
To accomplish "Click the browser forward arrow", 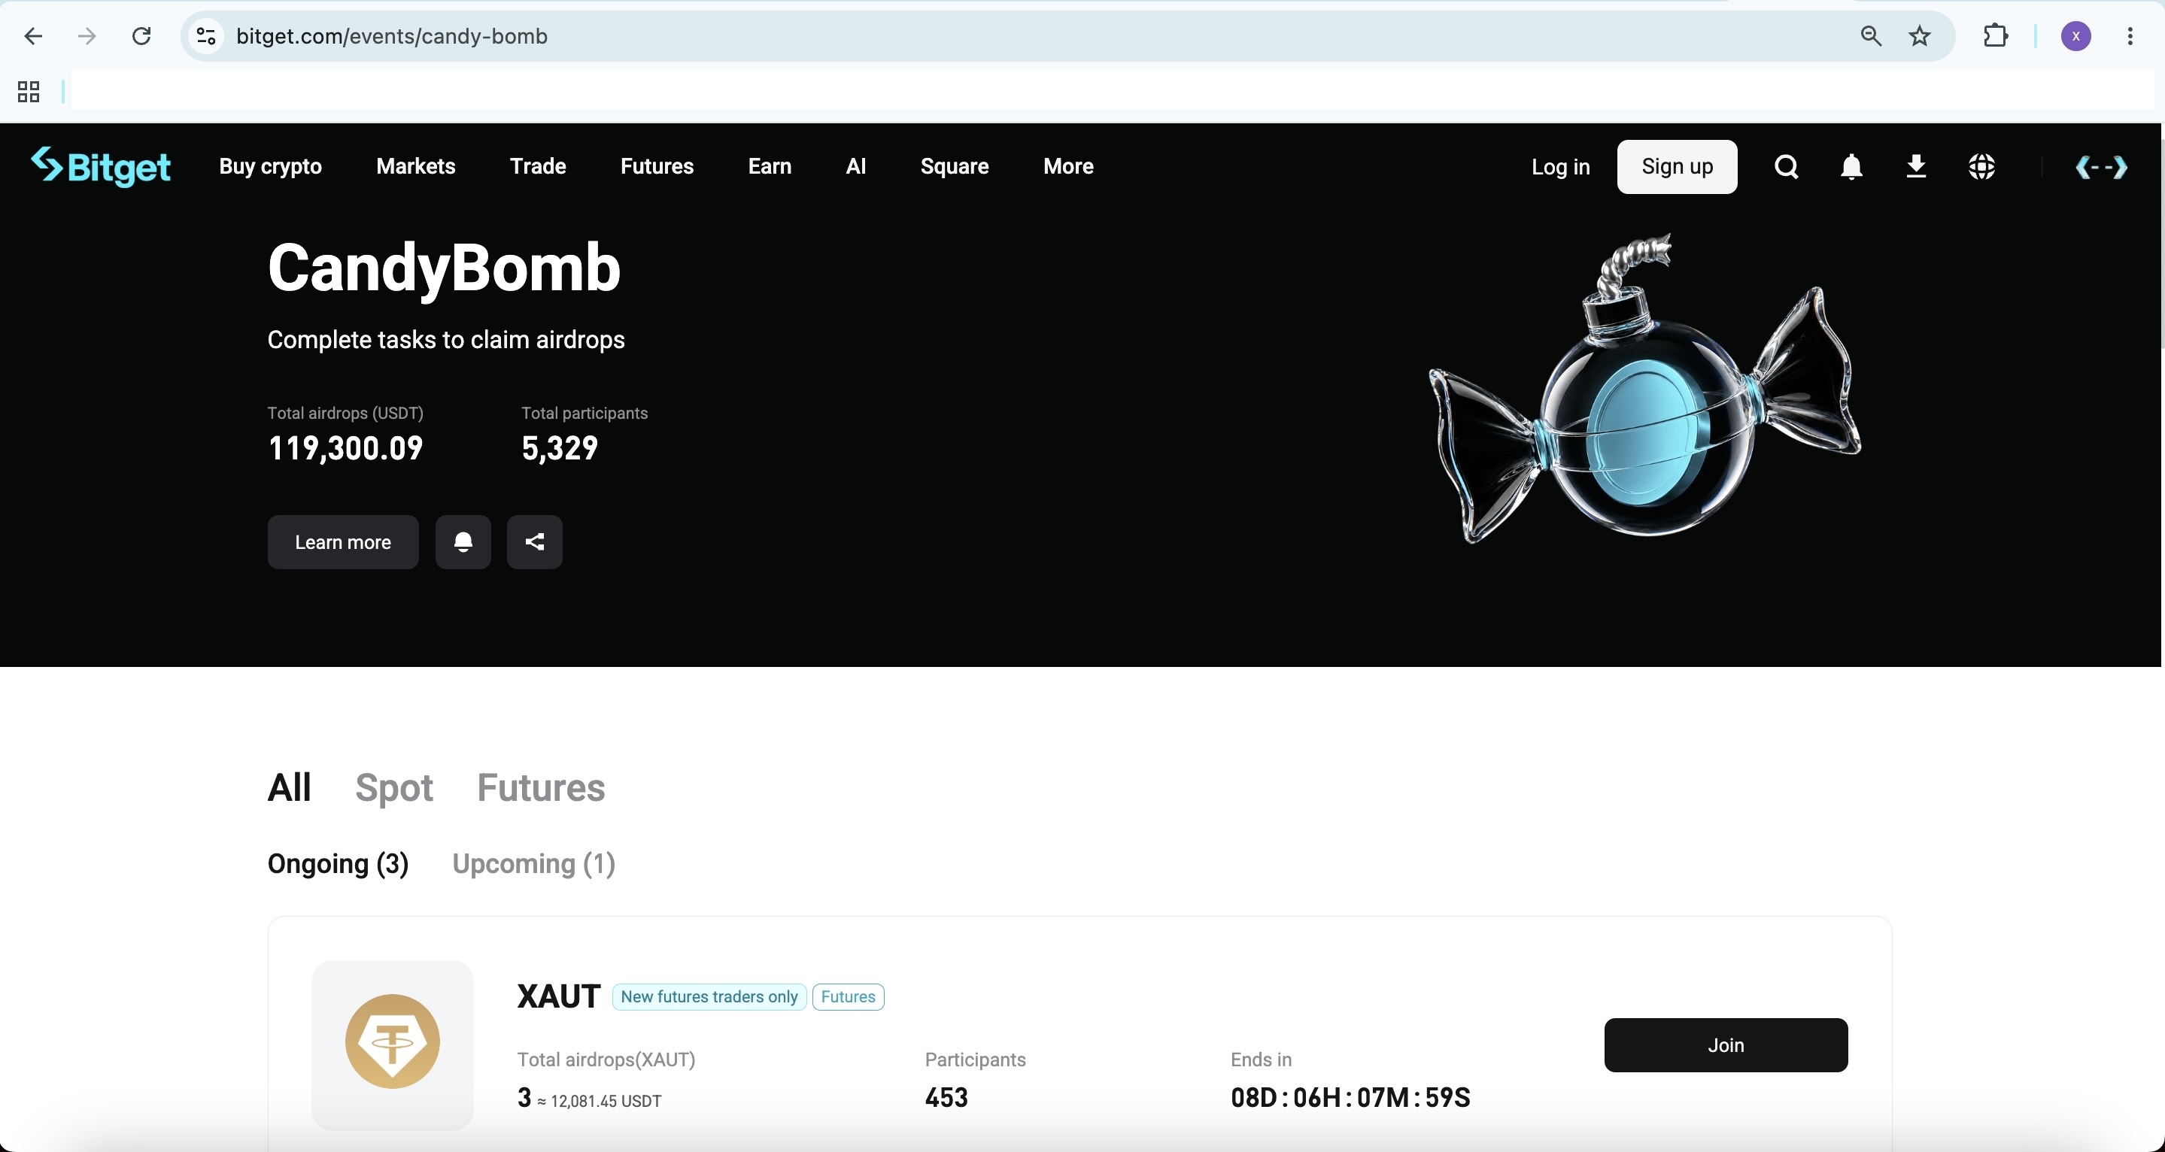I will (87, 36).
